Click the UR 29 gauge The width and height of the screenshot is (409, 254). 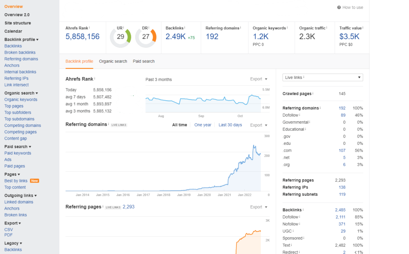(121, 37)
